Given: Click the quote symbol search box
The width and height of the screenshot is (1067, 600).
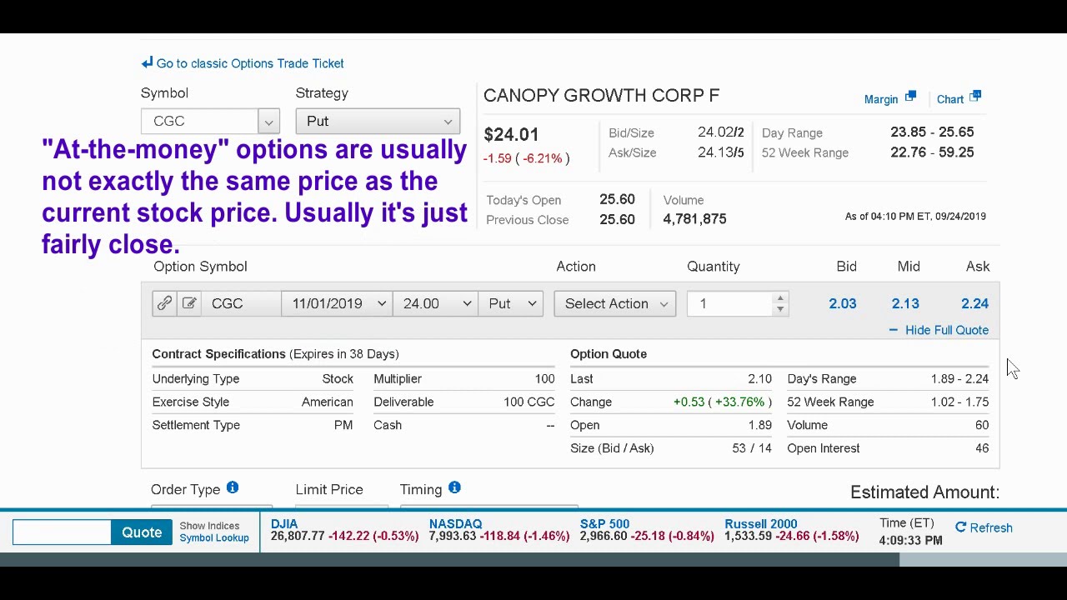Looking at the screenshot, I should (x=62, y=532).
